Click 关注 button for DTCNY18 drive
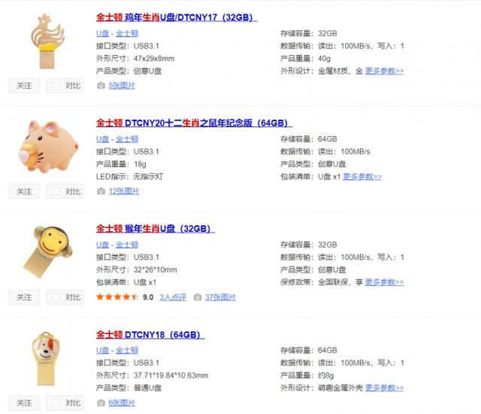Viewport: 481px width, 414px height. 24,403
